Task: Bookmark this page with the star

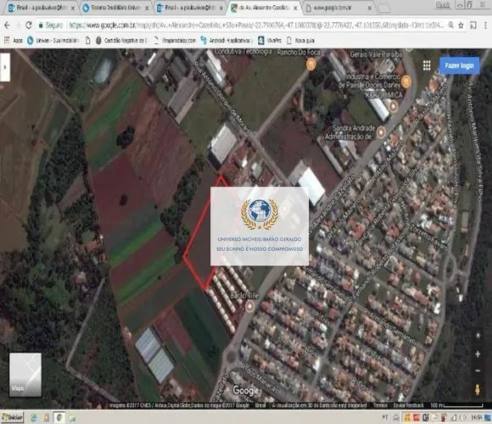Action: (x=461, y=25)
